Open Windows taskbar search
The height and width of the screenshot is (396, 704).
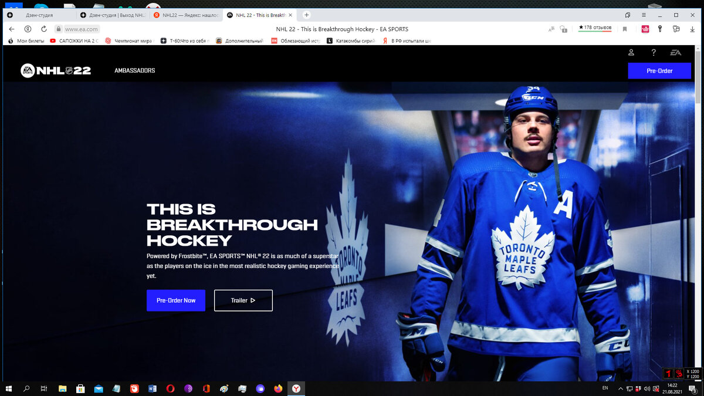click(x=26, y=388)
